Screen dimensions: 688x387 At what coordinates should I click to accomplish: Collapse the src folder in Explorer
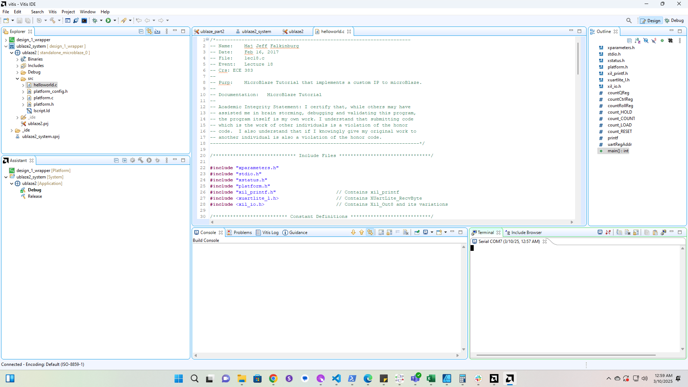[17, 78]
